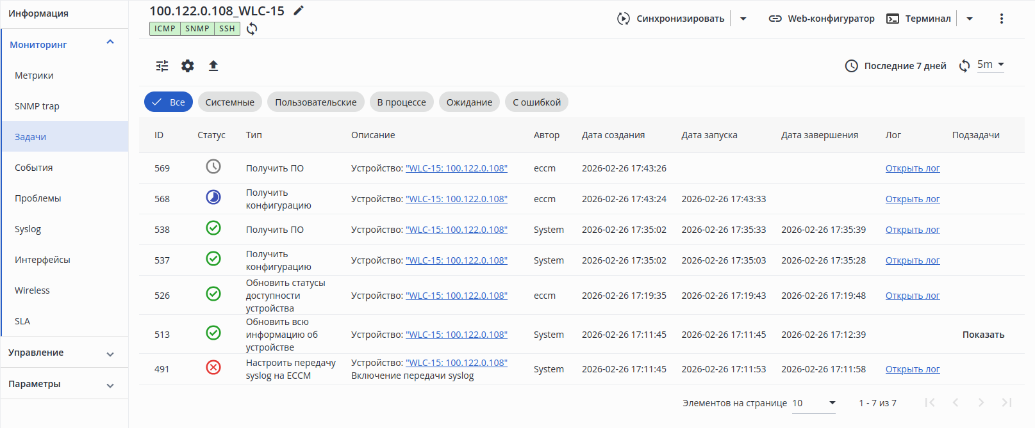
Task: Go to the Syslog sidebar item
Action: pos(28,229)
